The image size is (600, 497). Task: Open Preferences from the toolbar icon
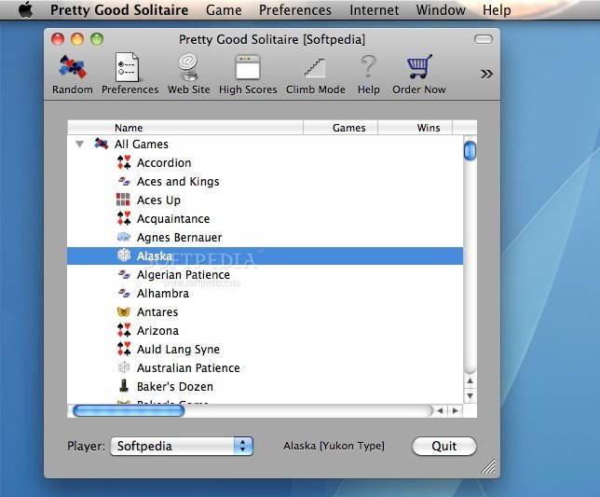pos(128,67)
